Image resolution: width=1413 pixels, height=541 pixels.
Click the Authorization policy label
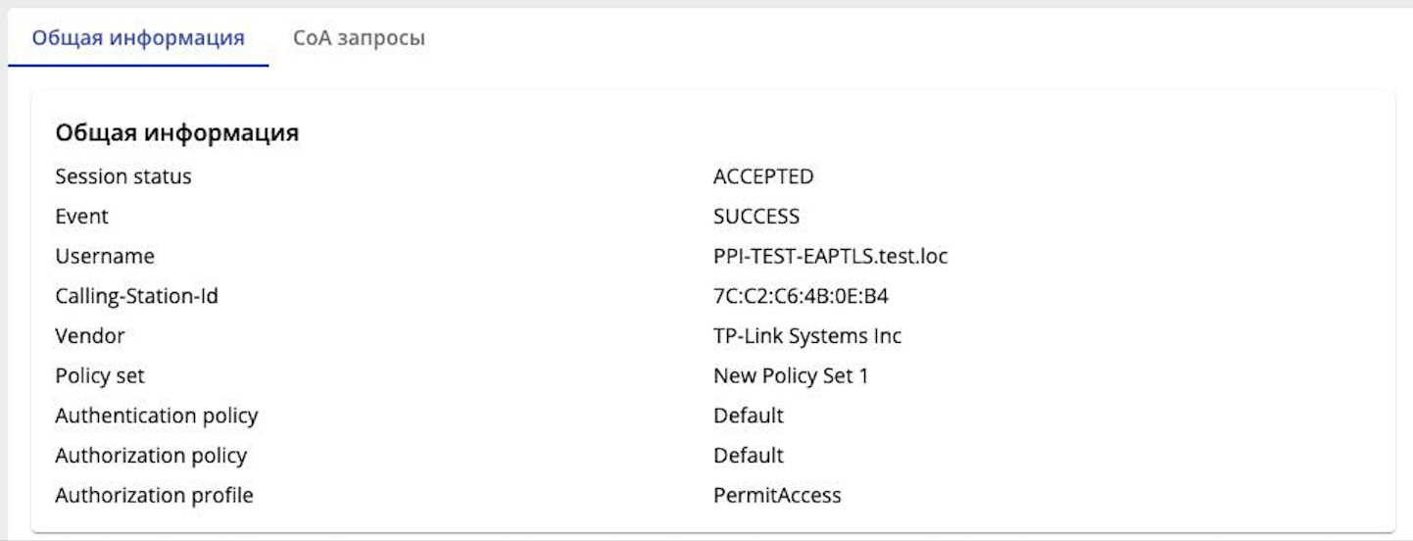click(x=151, y=456)
